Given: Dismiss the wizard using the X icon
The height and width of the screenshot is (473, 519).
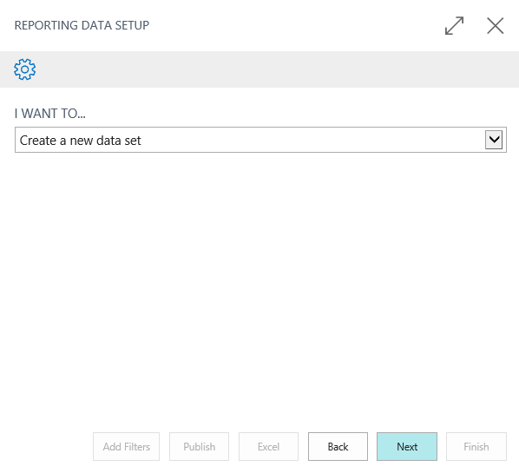Looking at the screenshot, I should pyautogui.click(x=496, y=25).
